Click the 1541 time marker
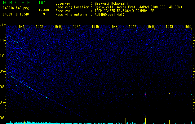The height and width of the screenshot is (124, 195). point(21,27)
